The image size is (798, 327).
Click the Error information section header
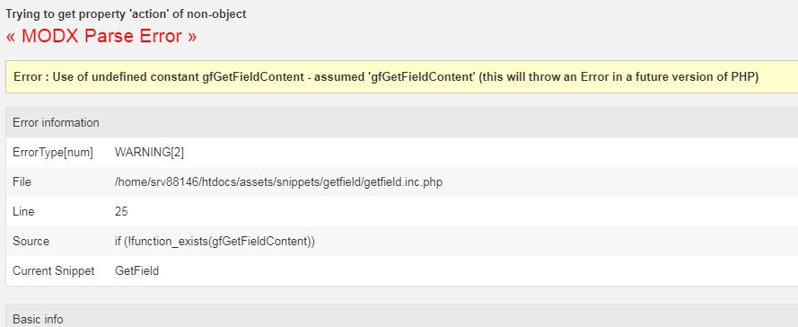401,123
